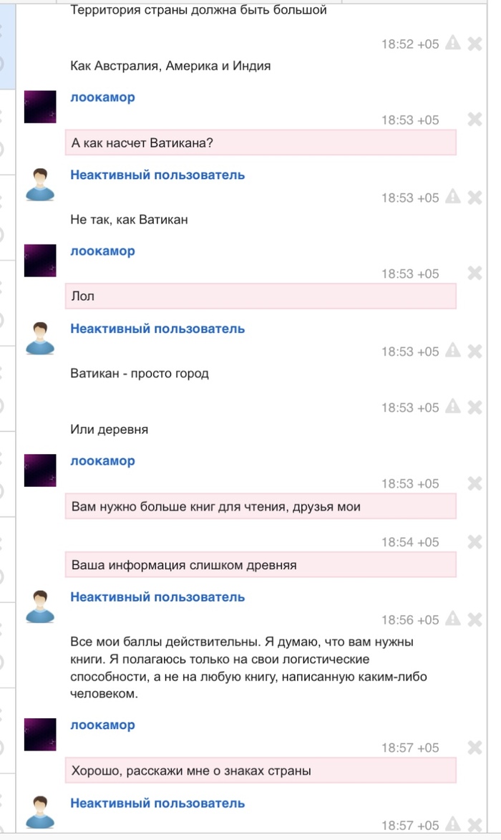Viewport: 501px width, 840px height.
Task: Open Неактивный пользователь profile above "Не так, как Ватикан"
Action: point(157,175)
